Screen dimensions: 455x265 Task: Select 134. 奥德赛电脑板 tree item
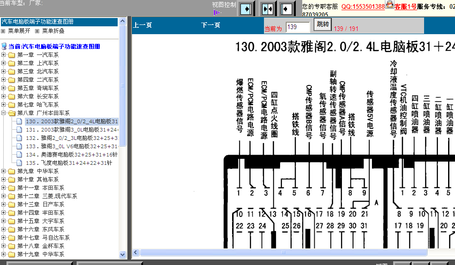click(72, 155)
